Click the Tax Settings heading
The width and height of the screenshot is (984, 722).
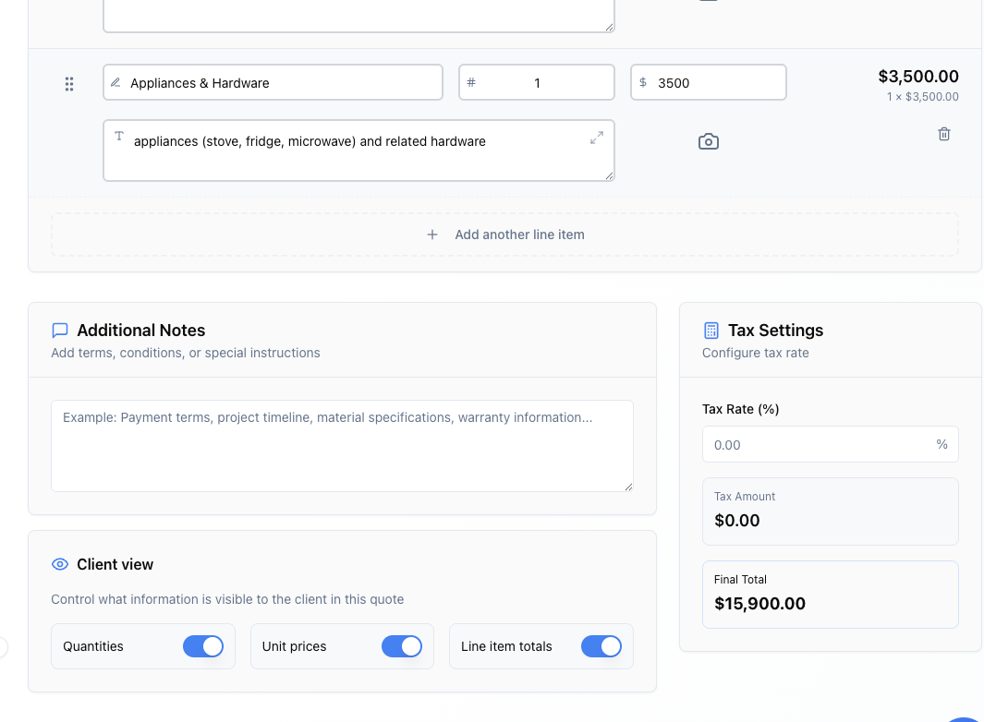pos(776,330)
